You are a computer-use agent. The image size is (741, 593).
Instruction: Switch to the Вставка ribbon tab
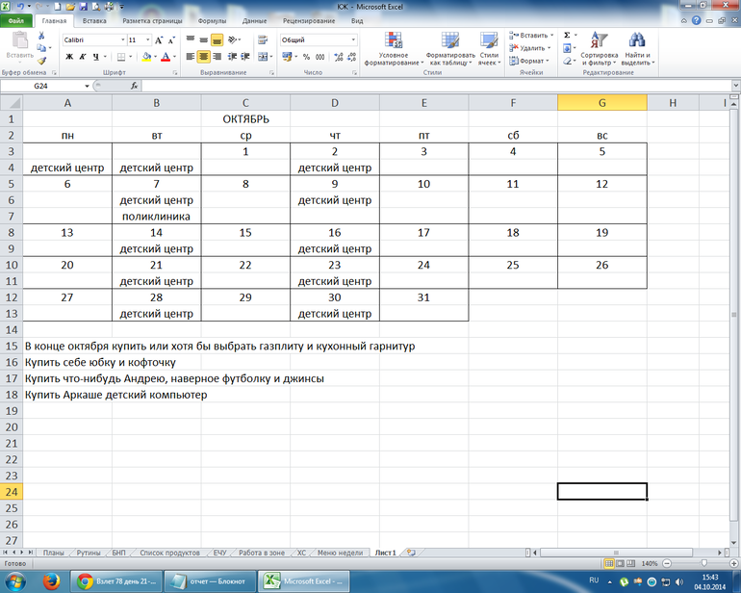tap(94, 19)
